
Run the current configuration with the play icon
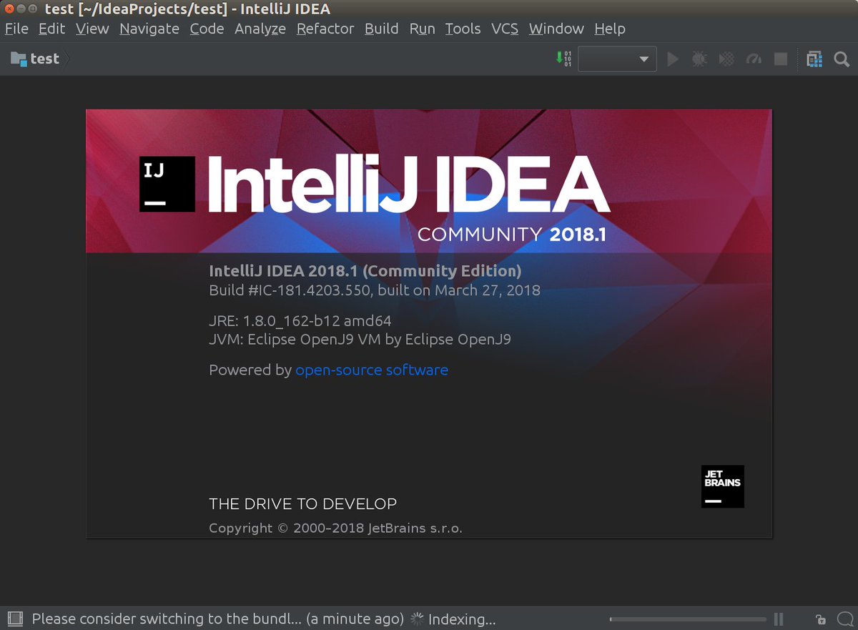(672, 59)
